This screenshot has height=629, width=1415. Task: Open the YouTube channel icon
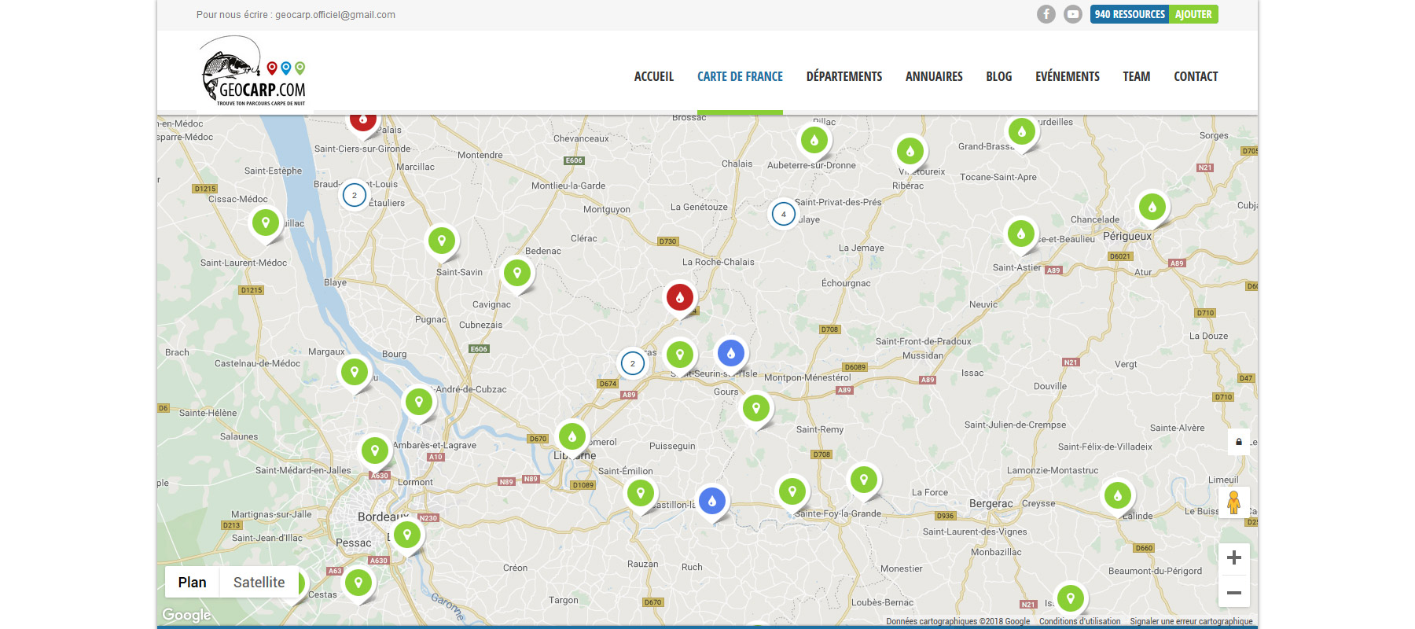[x=1073, y=14]
